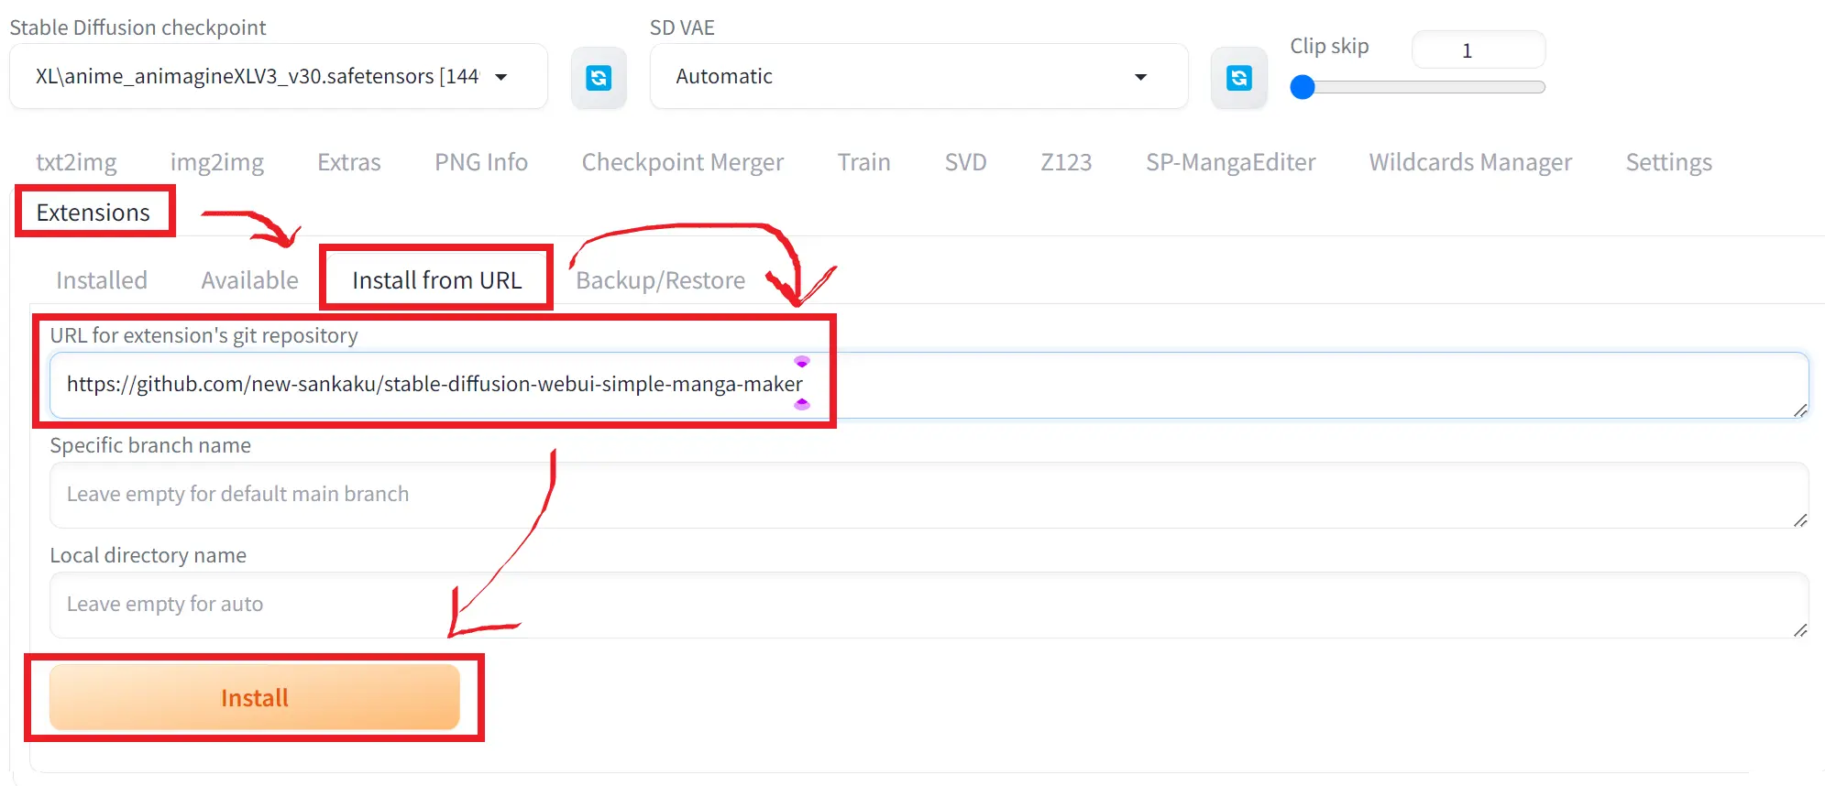Open the SD VAE Automatic dropdown
This screenshot has width=1825, height=786.
(918, 76)
